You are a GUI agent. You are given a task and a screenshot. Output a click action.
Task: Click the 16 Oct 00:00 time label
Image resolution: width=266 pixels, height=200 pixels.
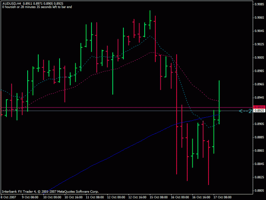(x=180, y=197)
